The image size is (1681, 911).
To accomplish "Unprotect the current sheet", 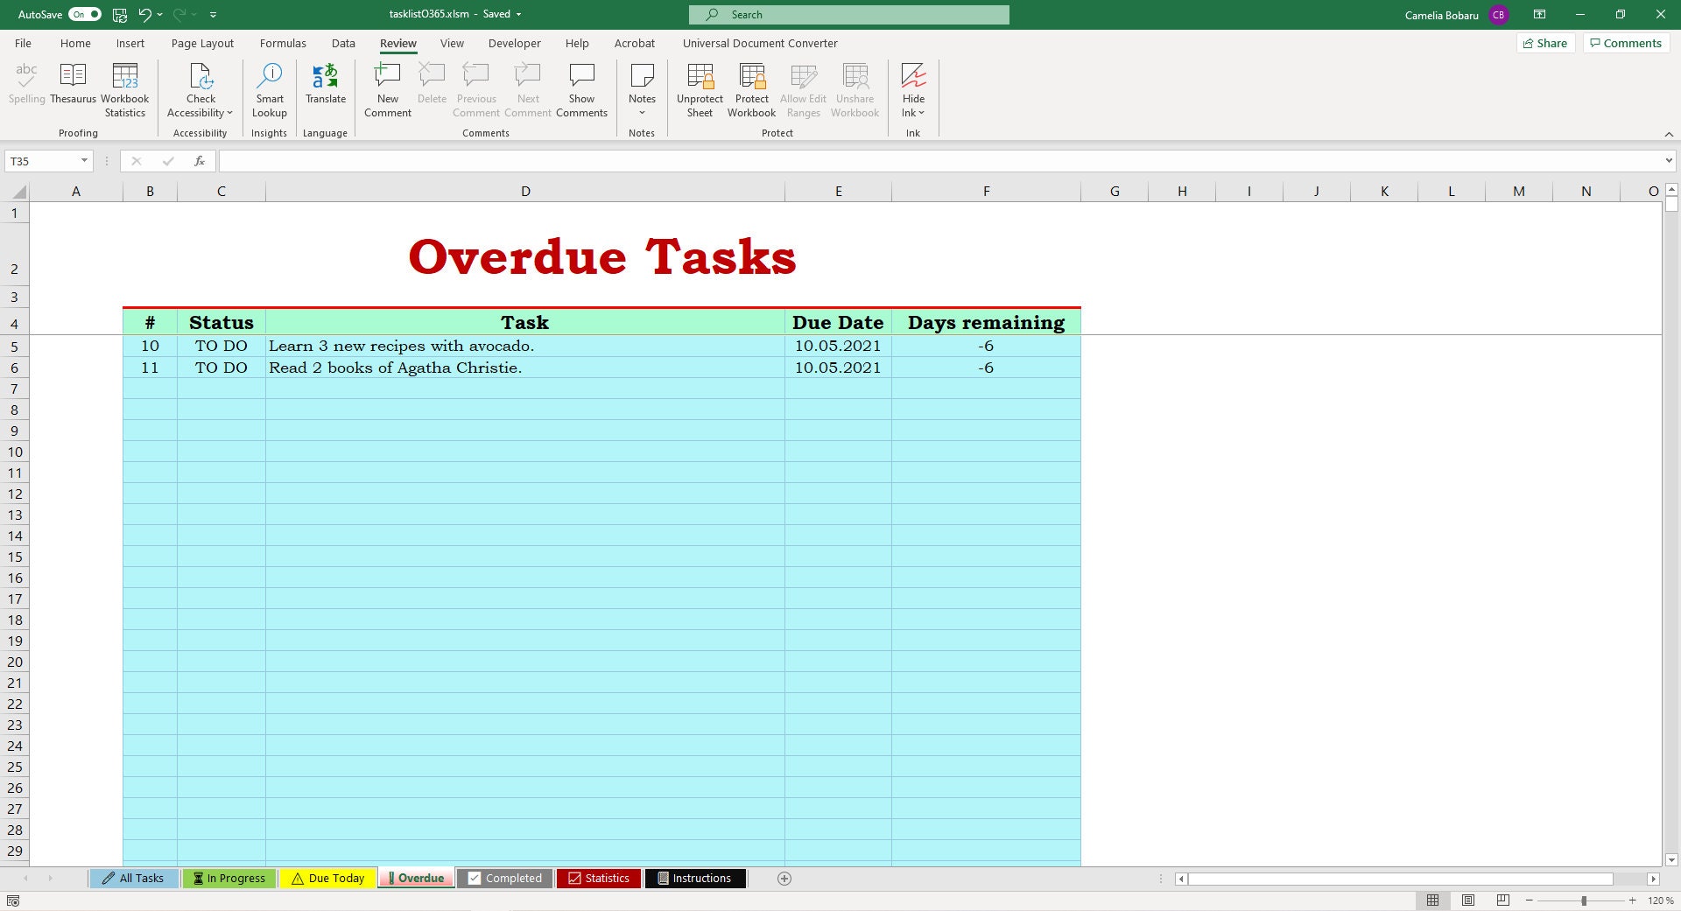I will (699, 88).
